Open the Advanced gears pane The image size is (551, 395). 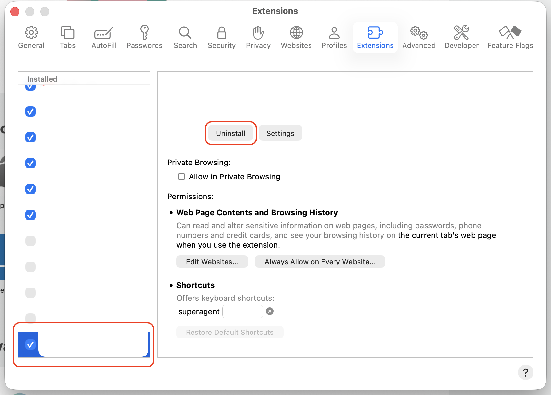(x=419, y=37)
